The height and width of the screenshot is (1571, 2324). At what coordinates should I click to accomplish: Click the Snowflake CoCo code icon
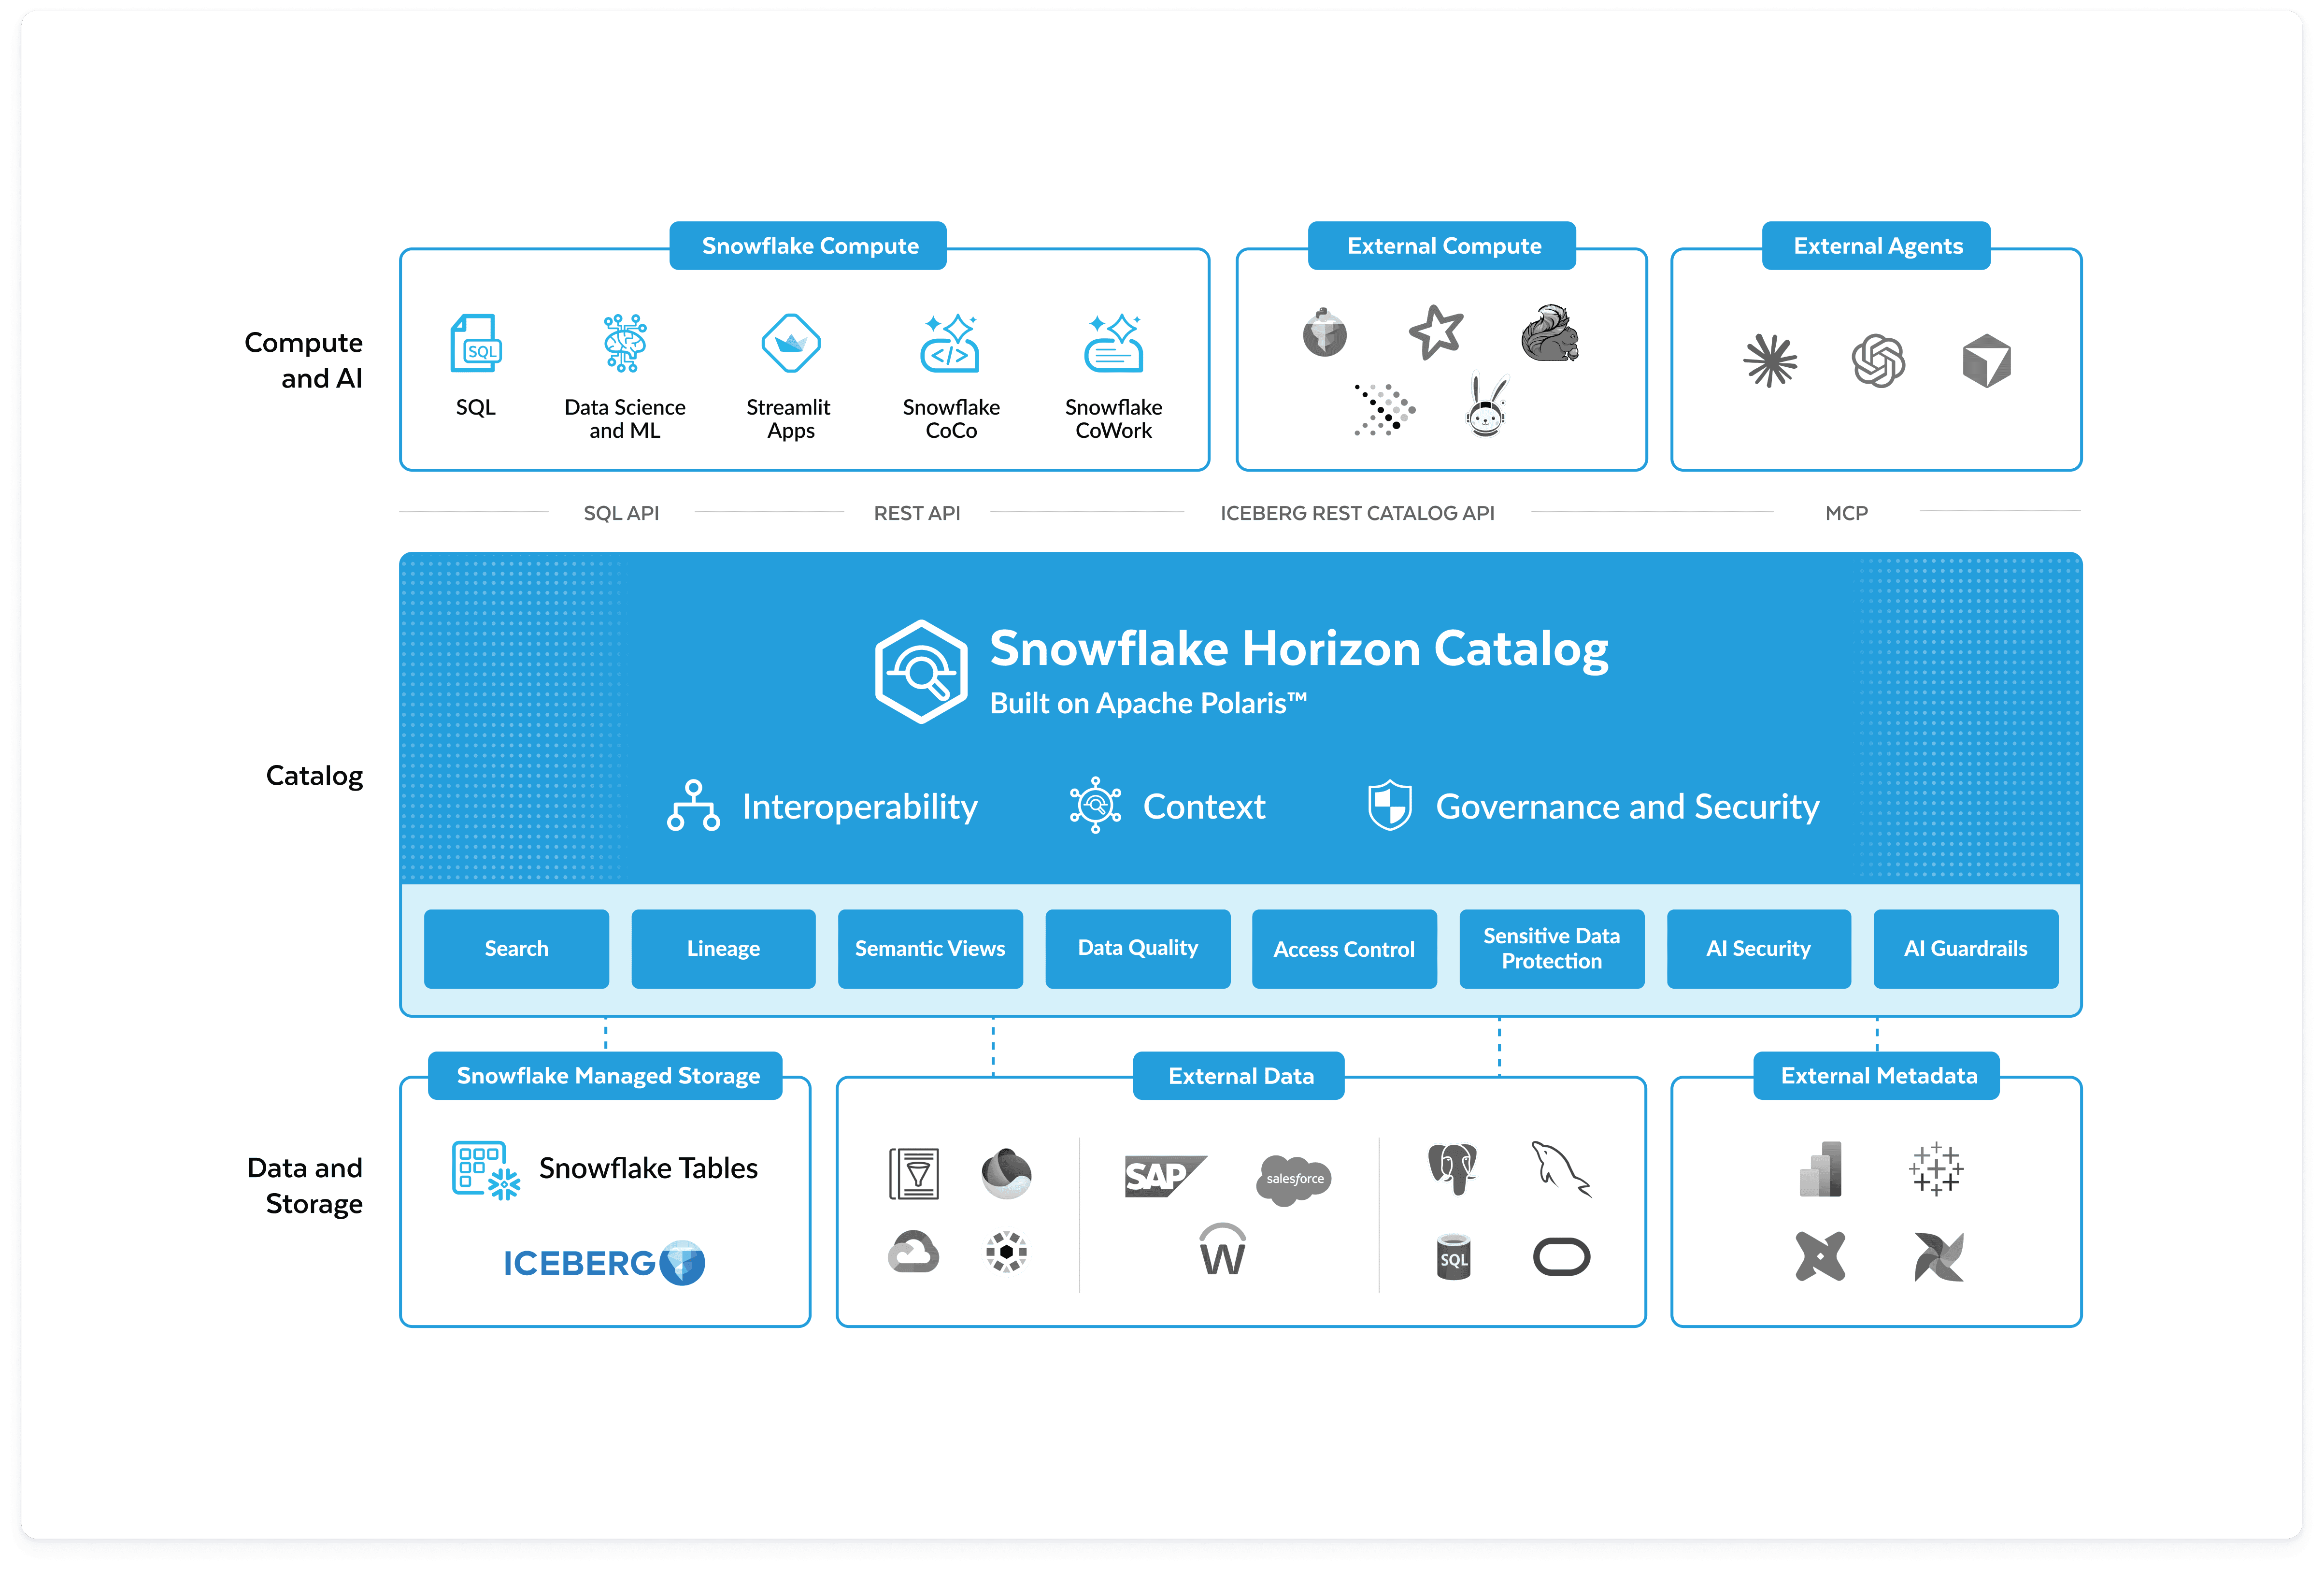tap(950, 343)
